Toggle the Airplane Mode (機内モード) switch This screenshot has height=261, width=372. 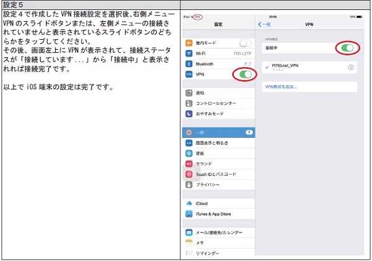point(246,43)
